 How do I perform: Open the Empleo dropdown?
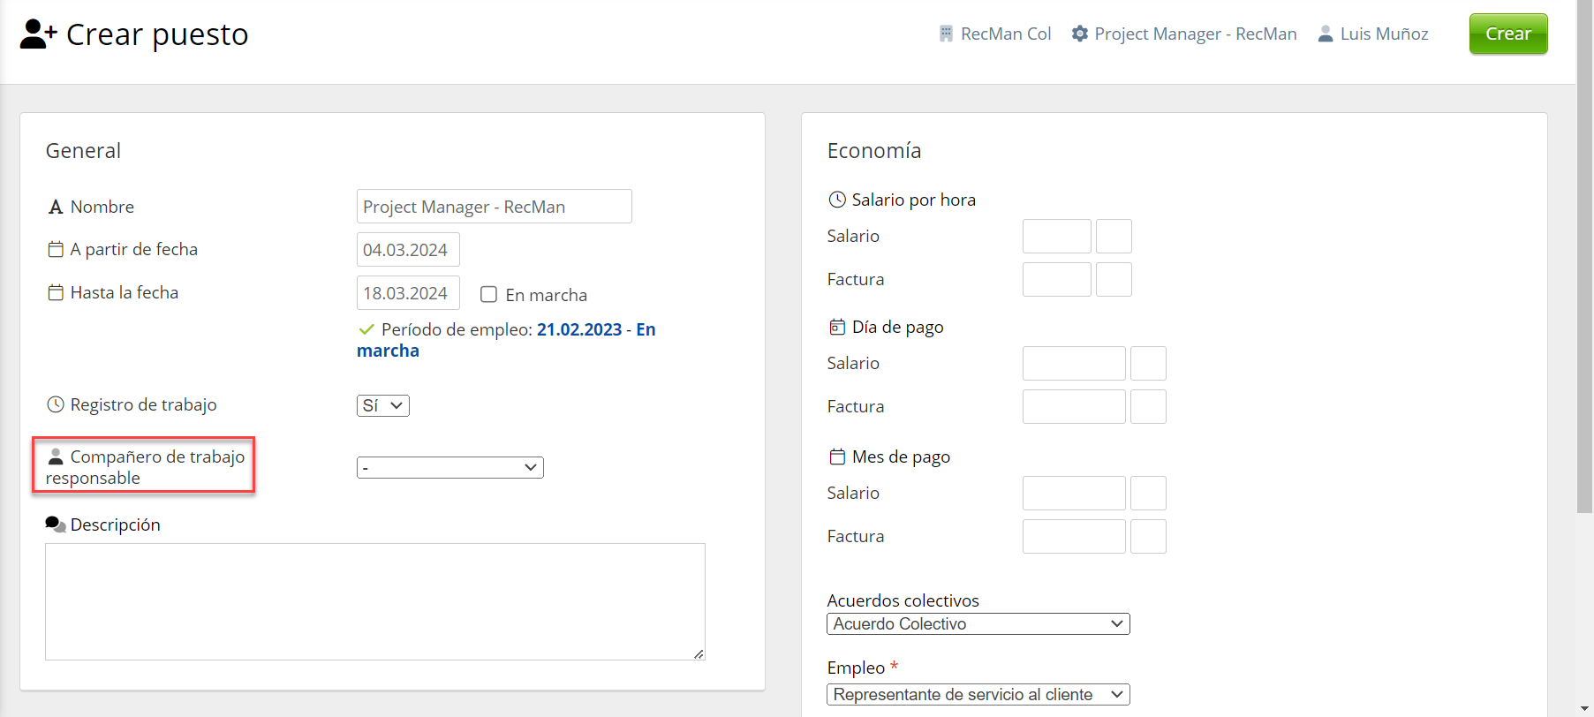point(978,695)
